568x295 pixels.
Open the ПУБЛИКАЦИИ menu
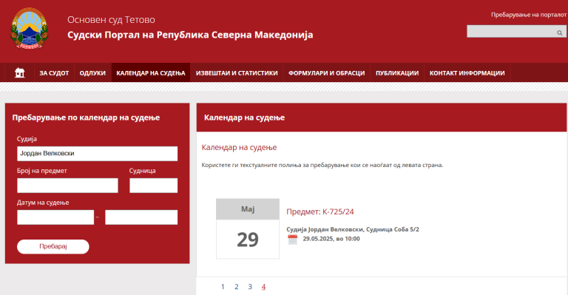tap(397, 72)
